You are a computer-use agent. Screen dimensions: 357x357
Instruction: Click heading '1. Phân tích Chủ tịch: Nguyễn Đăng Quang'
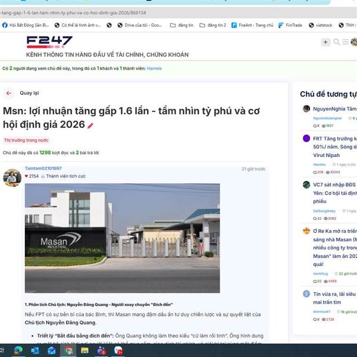pyautogui.click(x=99, y=305)
